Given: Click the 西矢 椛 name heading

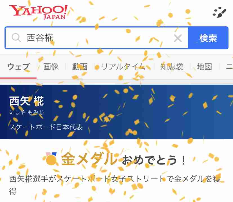Looking at the screenshot, I should click(27, 101).
